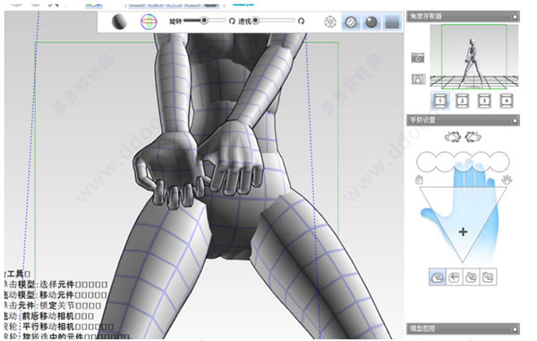Click the portrait frame icon below camera
The height and width of the screenshot is (341, 537).
418,79
